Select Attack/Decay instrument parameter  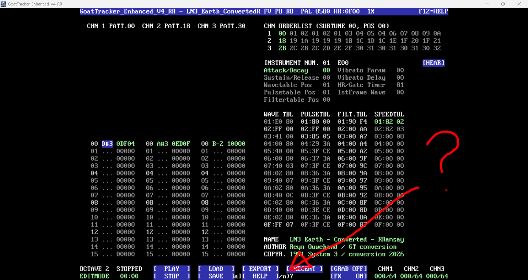pos(286,70)
